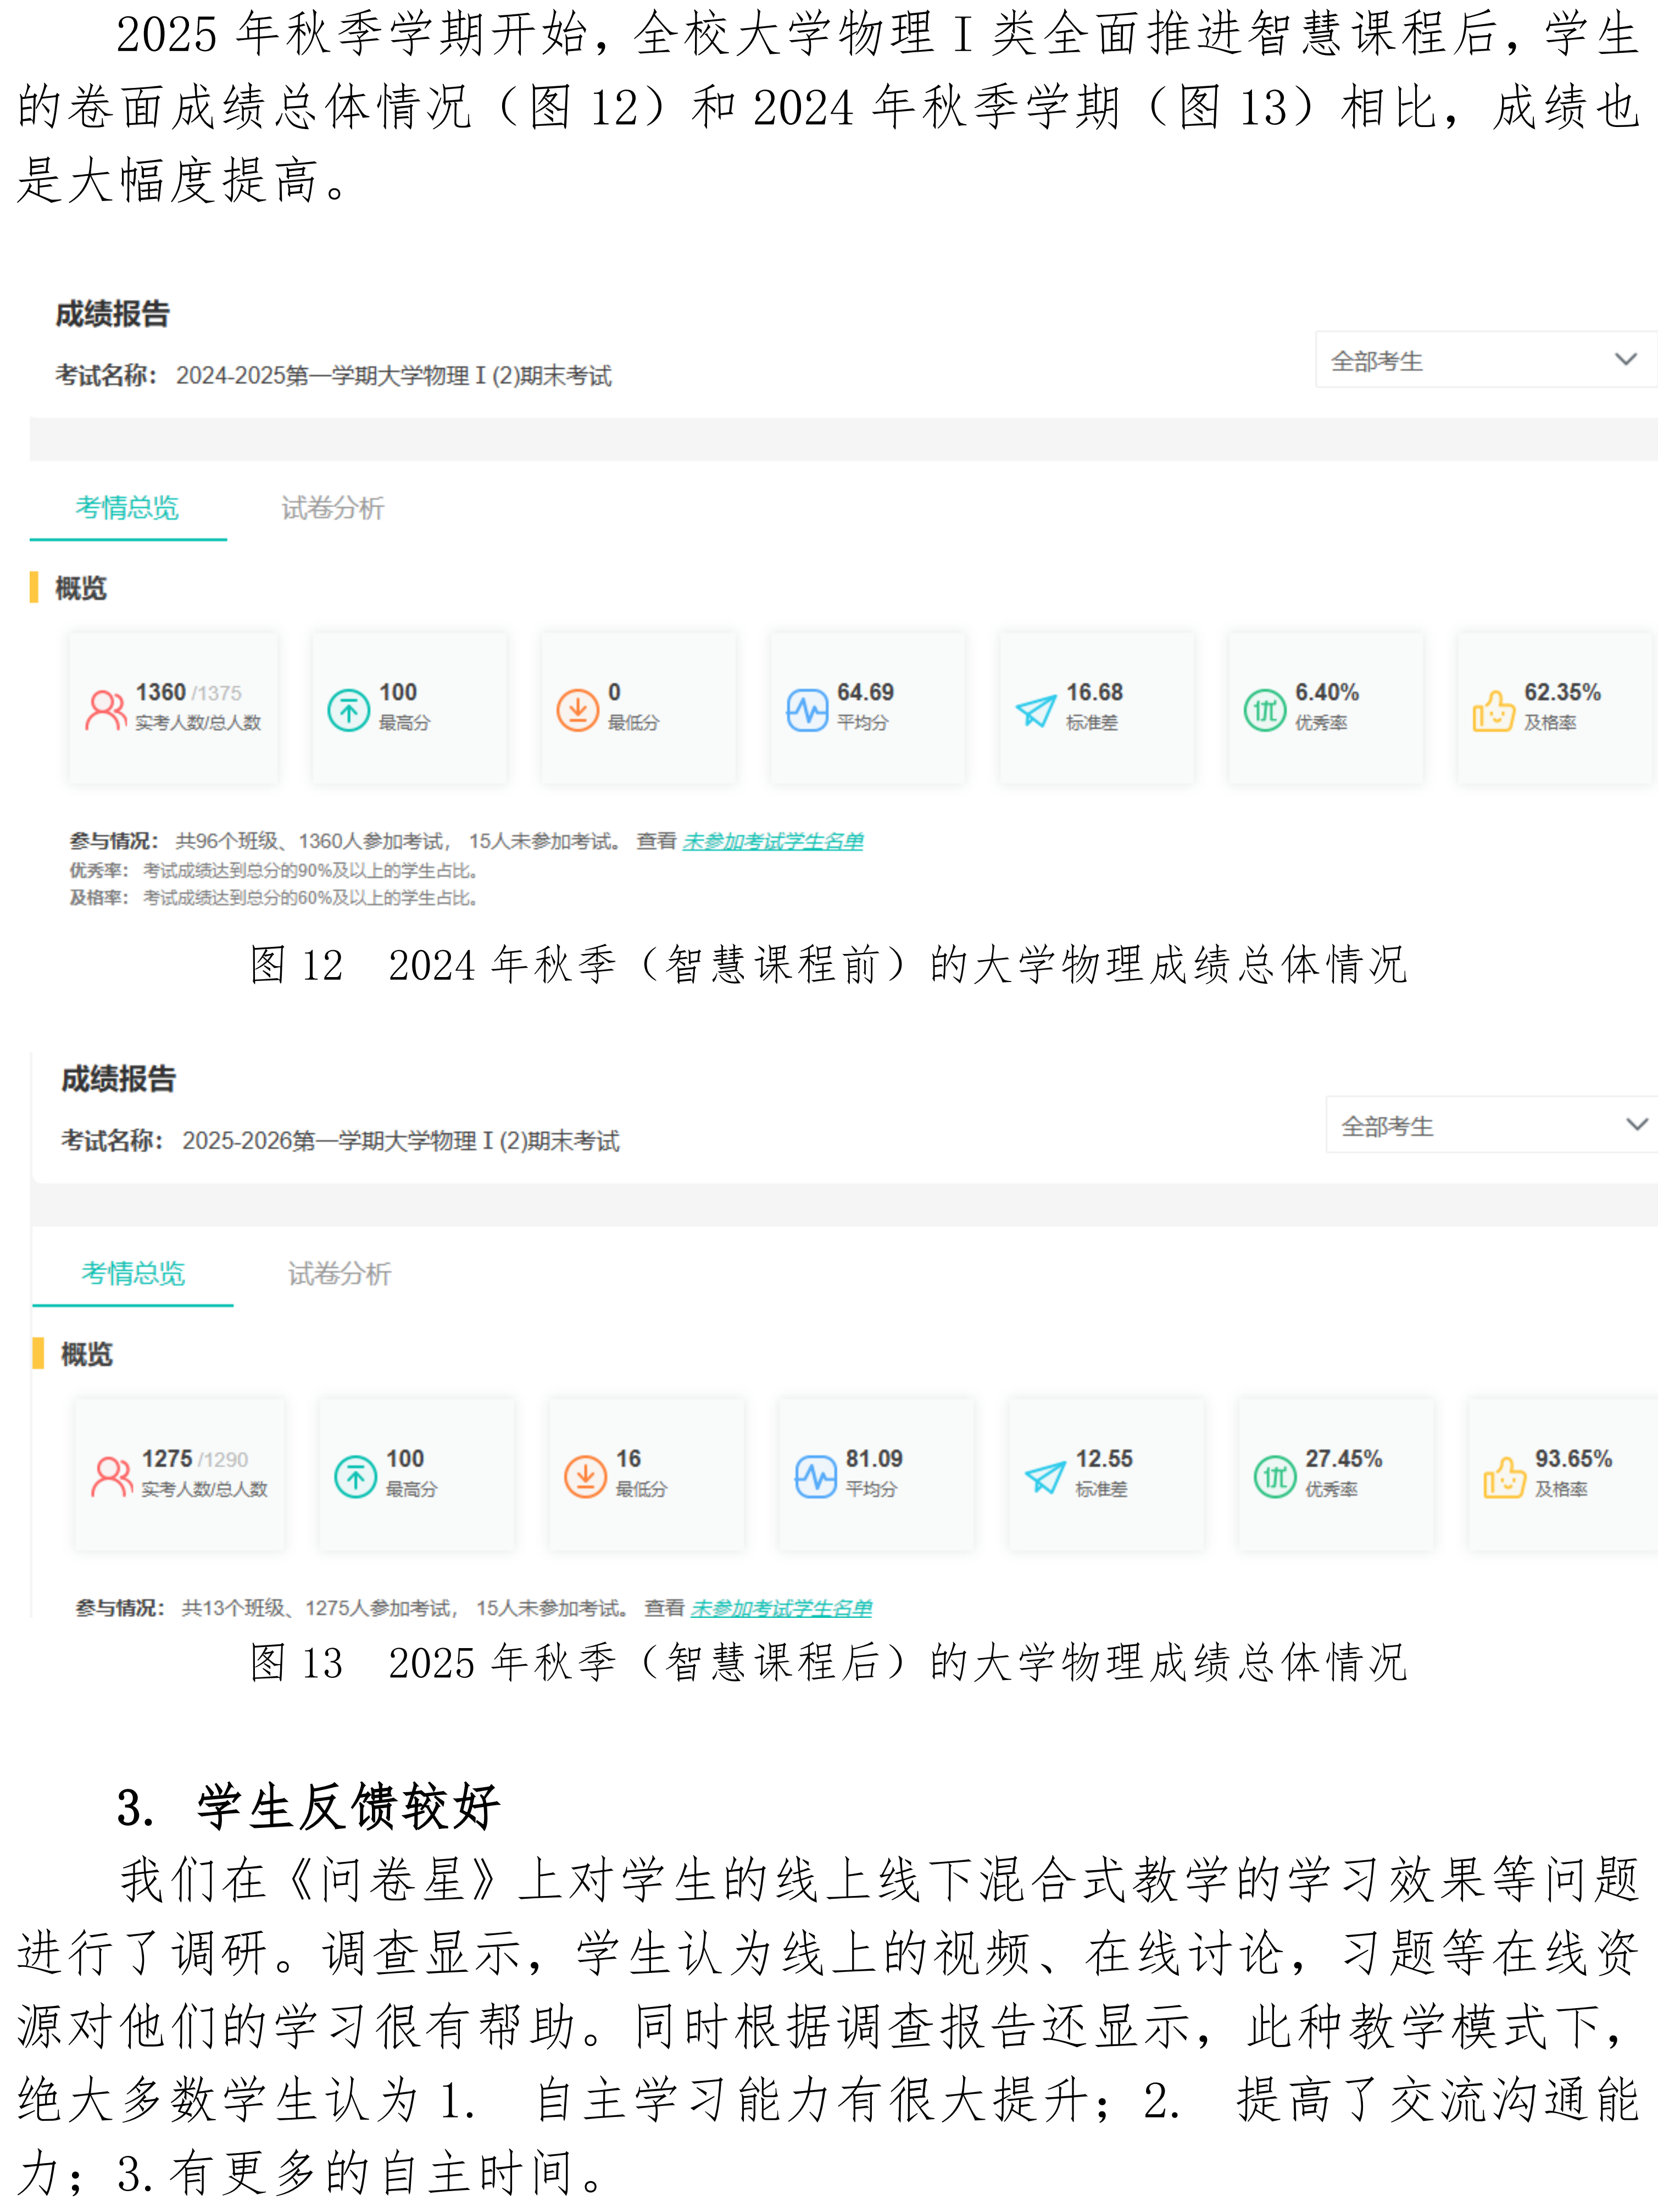Click the highest score up-arrow icon in 2024 report
This screenshot has width=1658, height=2212.
[x=349, y=710]
